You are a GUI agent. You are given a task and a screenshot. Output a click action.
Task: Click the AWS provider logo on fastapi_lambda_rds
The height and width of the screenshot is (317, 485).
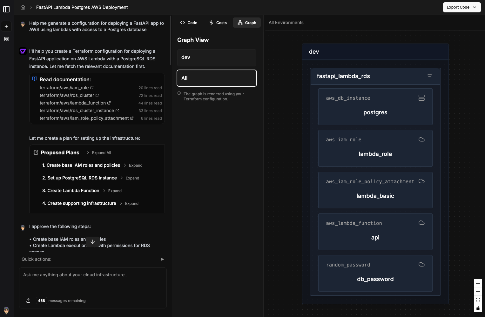pos(430,75)
